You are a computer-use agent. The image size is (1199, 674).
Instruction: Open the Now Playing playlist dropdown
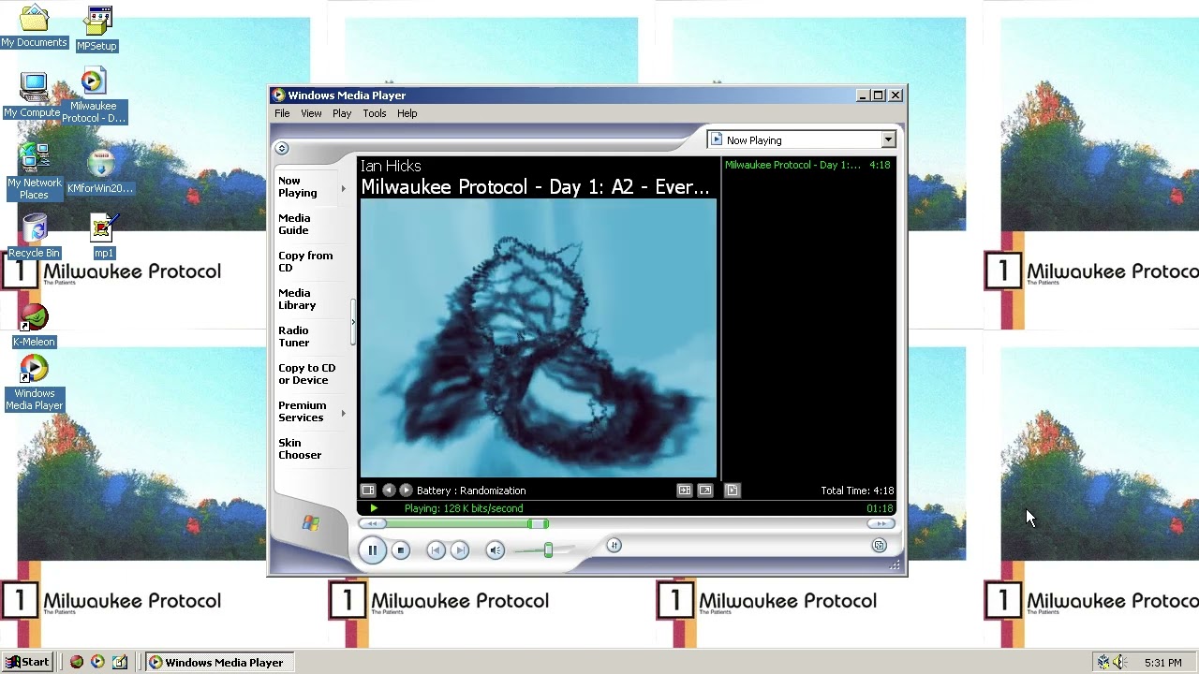click(803, 140)
